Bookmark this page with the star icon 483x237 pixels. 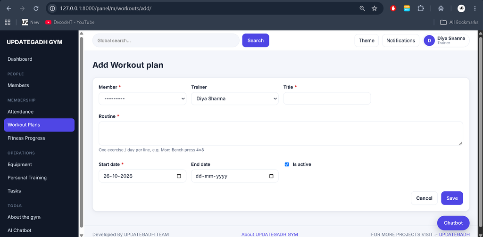[375, 8]
